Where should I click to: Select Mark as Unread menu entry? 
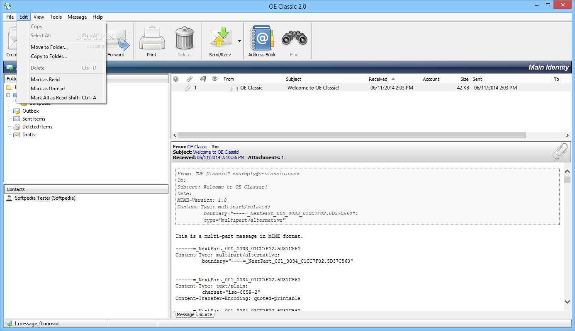[x=61, y=89]
